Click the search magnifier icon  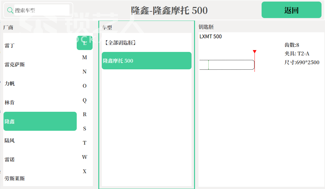click(x=10, y=10)
